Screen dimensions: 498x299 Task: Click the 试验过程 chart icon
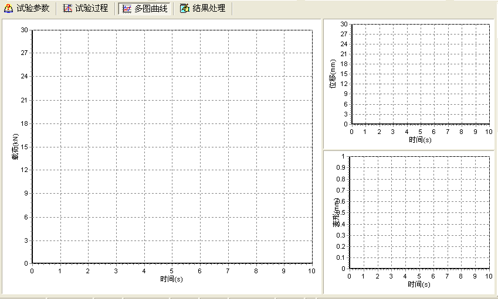point(67,9)
